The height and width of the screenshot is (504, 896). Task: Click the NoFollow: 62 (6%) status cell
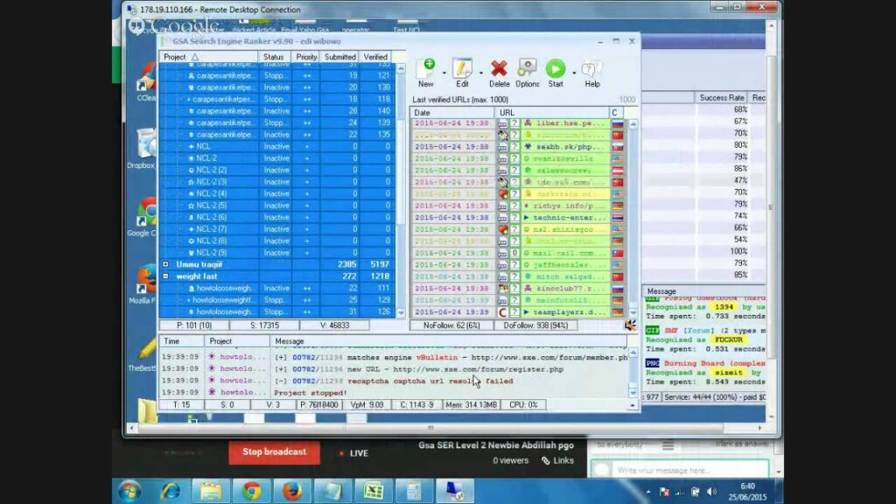(x=451, y=325)
